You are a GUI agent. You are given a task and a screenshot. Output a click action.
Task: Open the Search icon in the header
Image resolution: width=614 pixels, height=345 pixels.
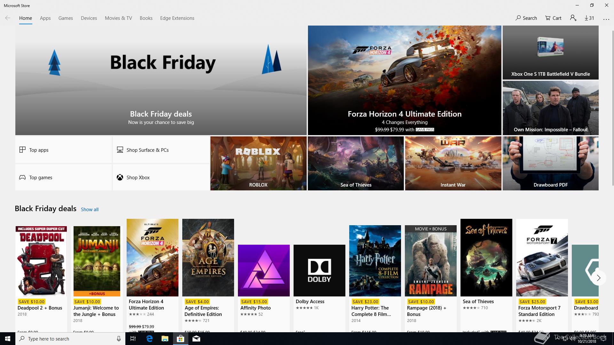[x=526, y=18]
